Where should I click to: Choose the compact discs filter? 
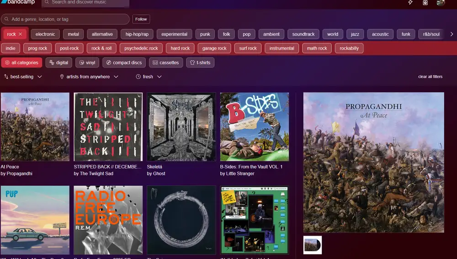click(x=123, y=63)
